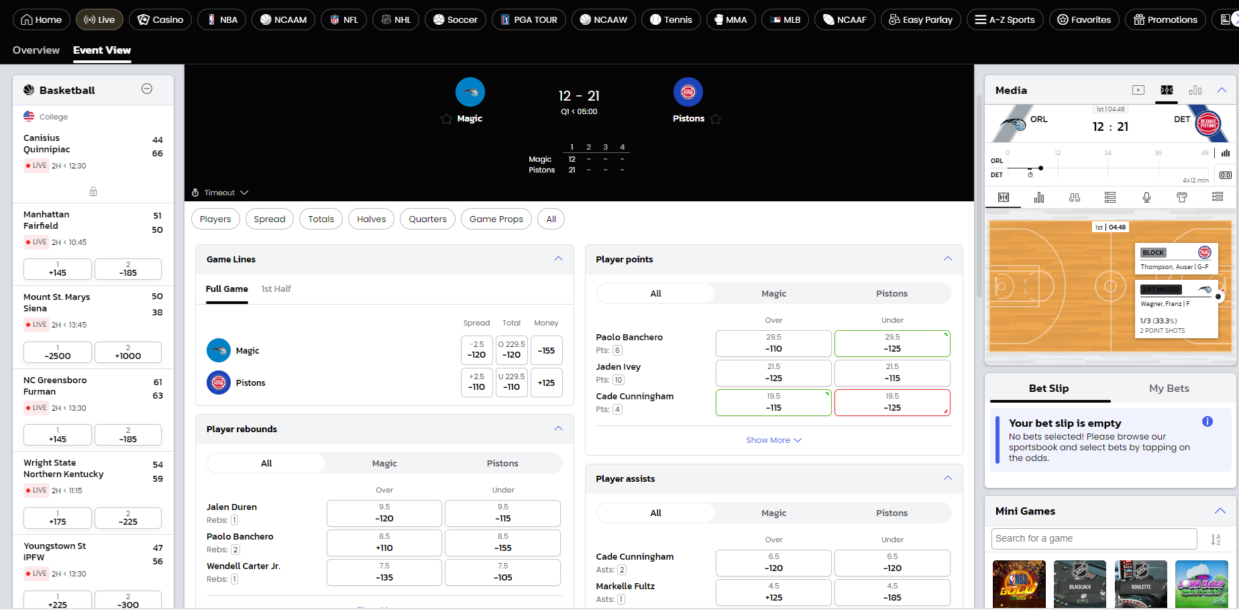Filter markets by Game Props
Image resolution: width=1239 pixels, height=610 pixels.
click(x=496, y=219)
